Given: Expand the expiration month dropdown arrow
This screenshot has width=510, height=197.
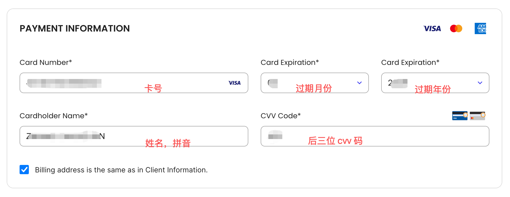Looking at the screenshot, I should click(359, 83).
